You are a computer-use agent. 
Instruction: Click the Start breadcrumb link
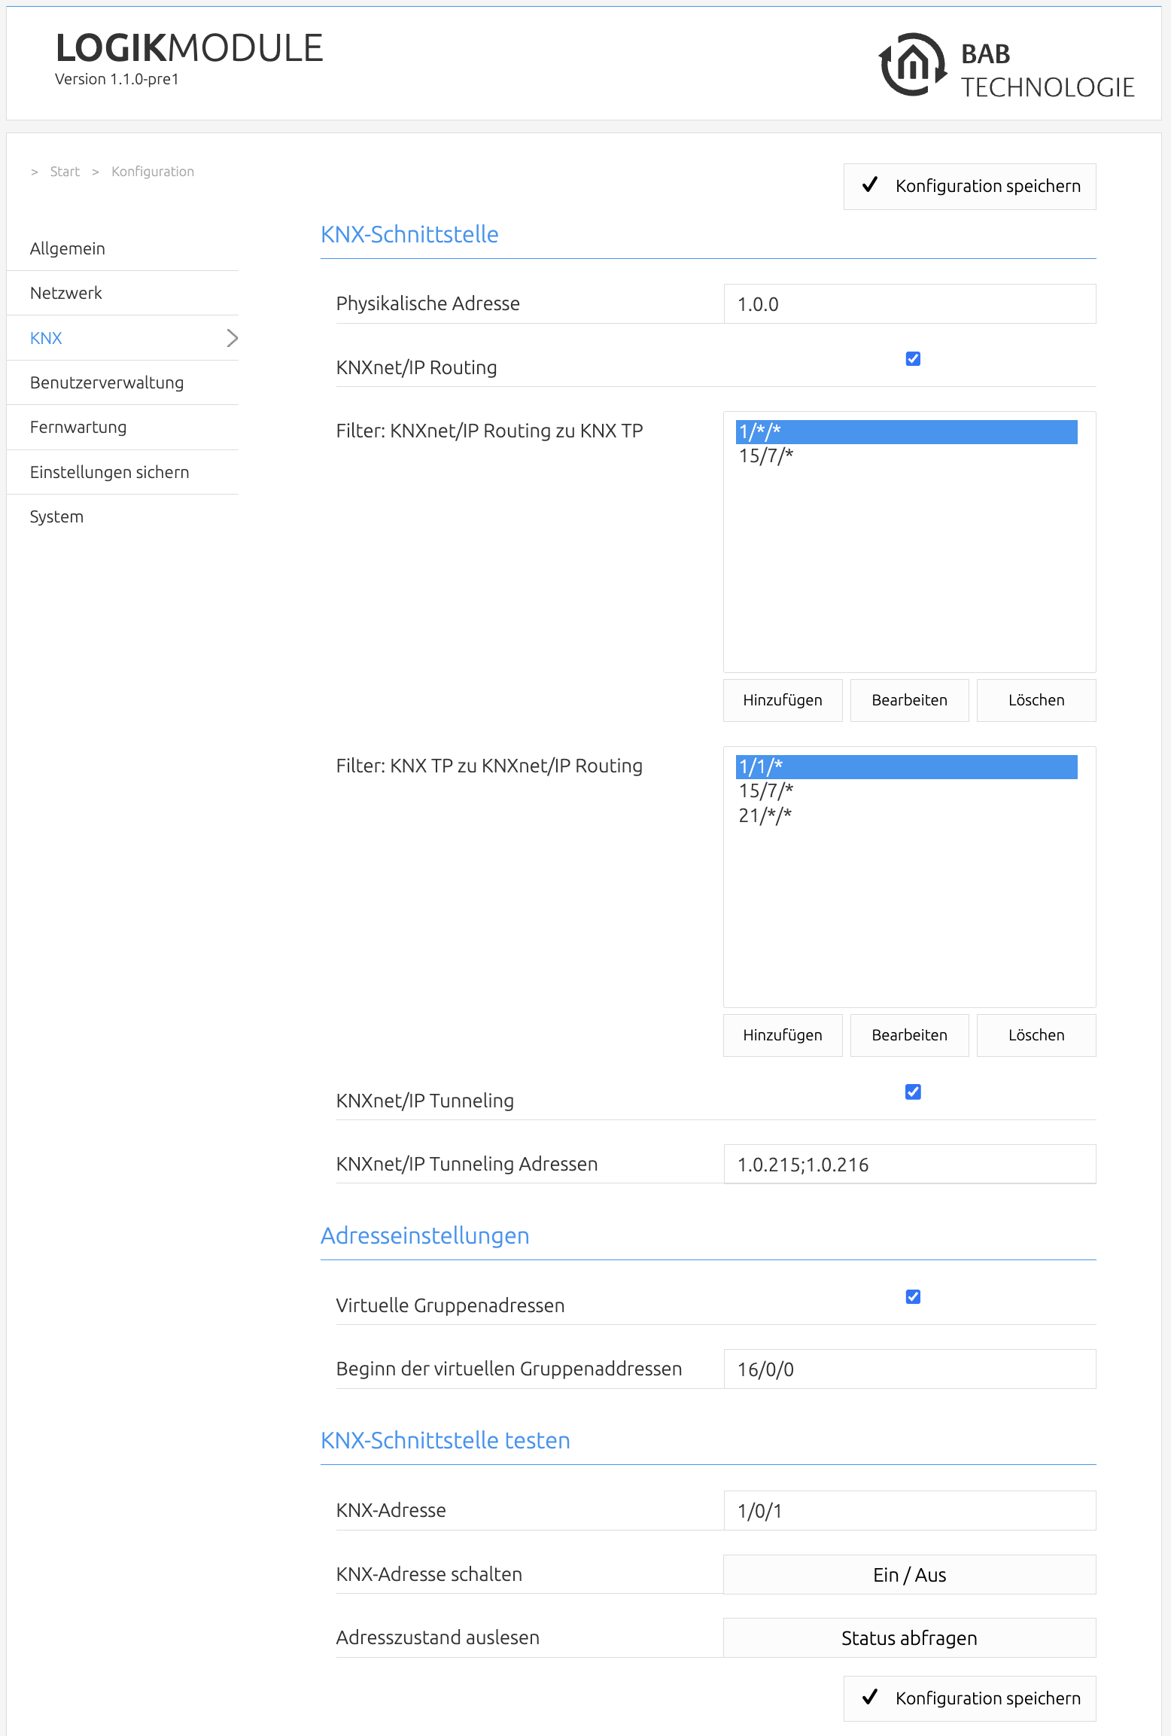[x=65, y=172]
